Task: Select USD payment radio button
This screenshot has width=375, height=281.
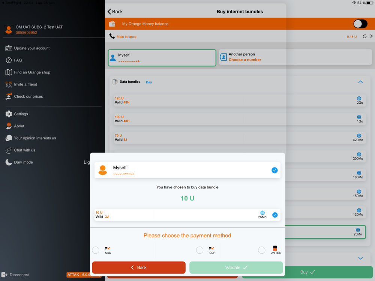Action: click(96, 250)
